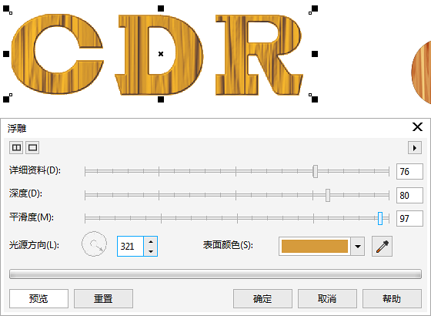The width and height of the screenshot is (431, 316).
Task: Click the top-middle selection handle
Action: tap(161, 8)
